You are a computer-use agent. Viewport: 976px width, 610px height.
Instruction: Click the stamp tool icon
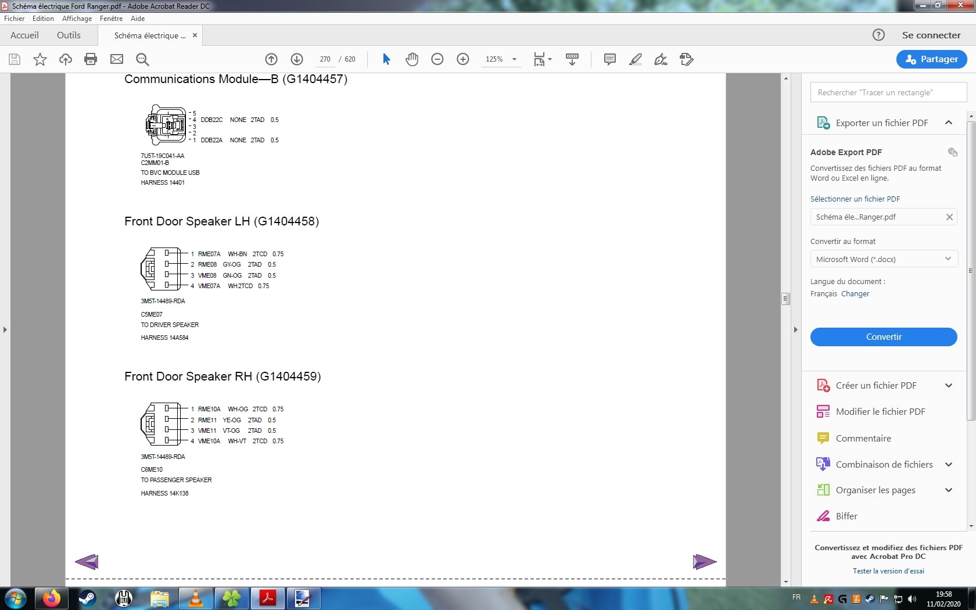[x=687, y=59]
